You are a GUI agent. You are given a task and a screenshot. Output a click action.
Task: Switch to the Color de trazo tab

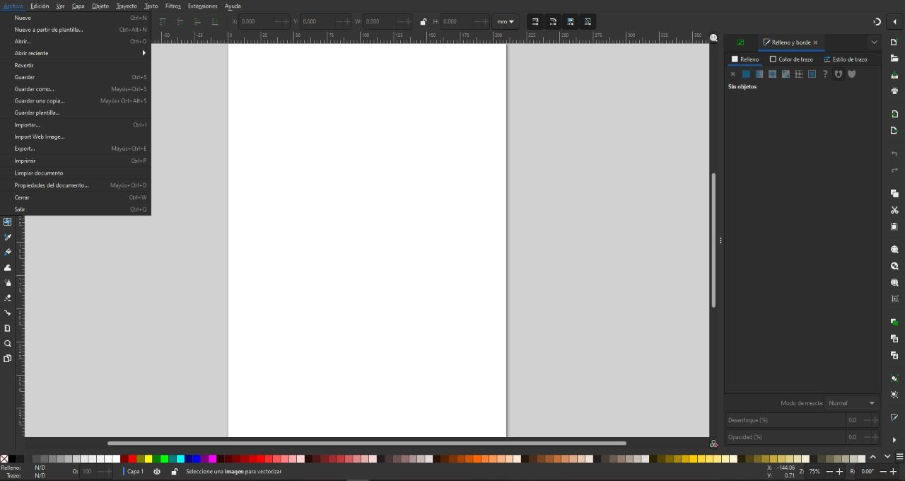click(x=791, y=59)
